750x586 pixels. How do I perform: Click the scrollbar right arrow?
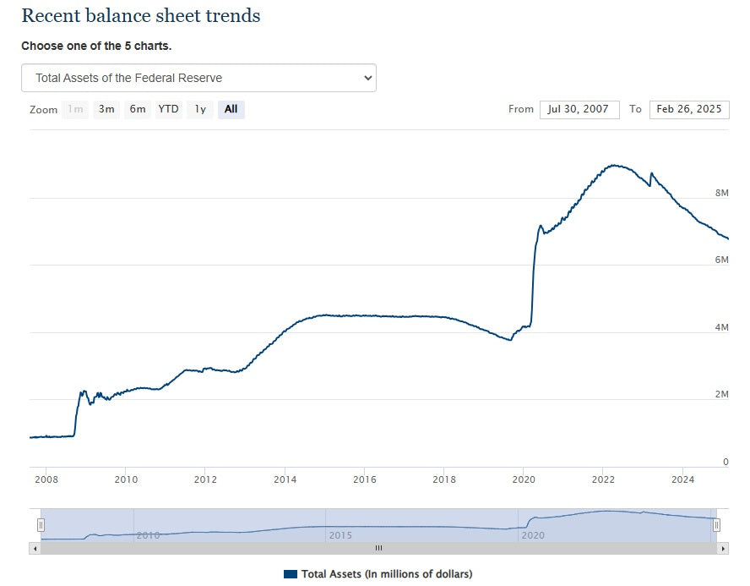pos(723,548)
